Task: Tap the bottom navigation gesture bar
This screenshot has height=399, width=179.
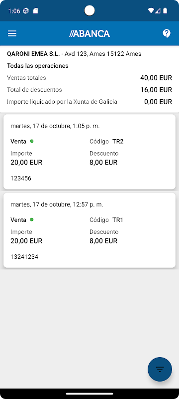Action: [89, 394]
